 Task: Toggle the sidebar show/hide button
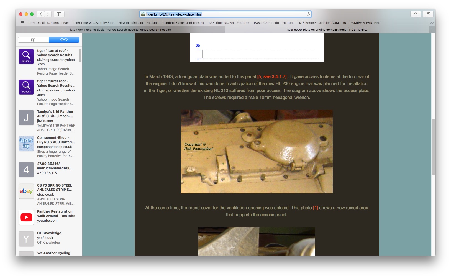point(59,14)
